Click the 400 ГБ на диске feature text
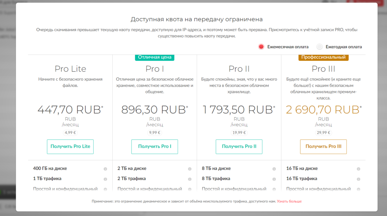Image resolution: width=387 pixels, height=216 pixels. click(x=50, y=168)
